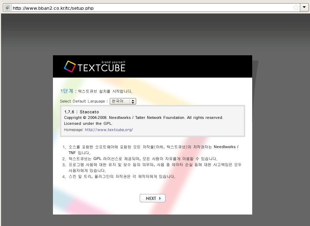Open the address bar history dropdown arrow
The height and width of the screenshot is (226, 310).
[x=304, y=8]
